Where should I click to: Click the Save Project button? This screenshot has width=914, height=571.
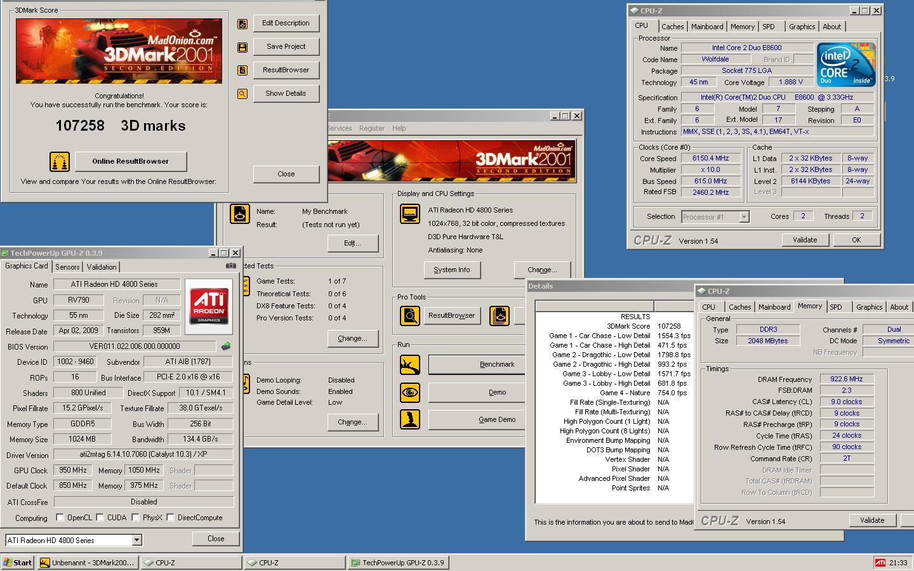[x=286, y=47]
